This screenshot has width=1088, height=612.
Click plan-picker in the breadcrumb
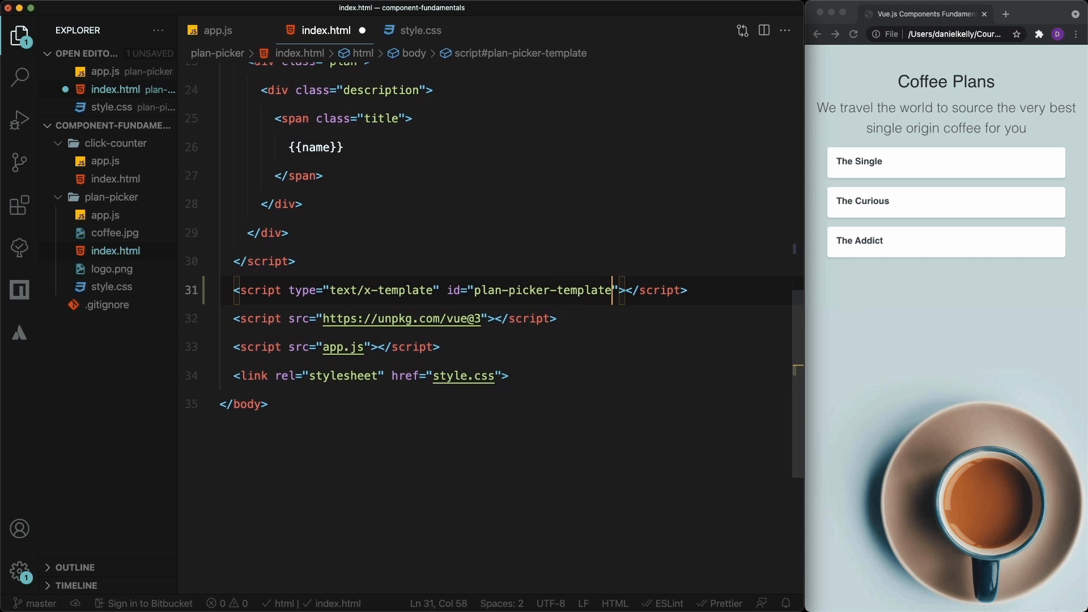pyautogui.click(x=217, y=53)
